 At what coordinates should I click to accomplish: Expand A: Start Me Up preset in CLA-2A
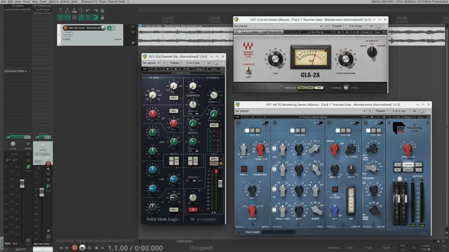[318, 32]
